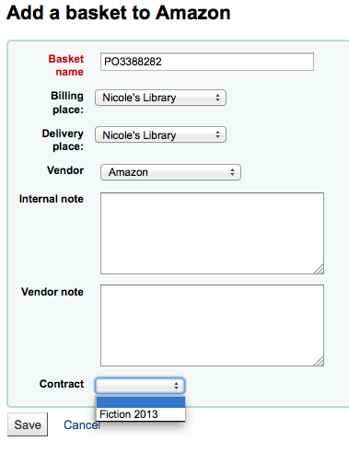Click the Basket name label
This screenshot has width=349, height=453.
(66, 65)
